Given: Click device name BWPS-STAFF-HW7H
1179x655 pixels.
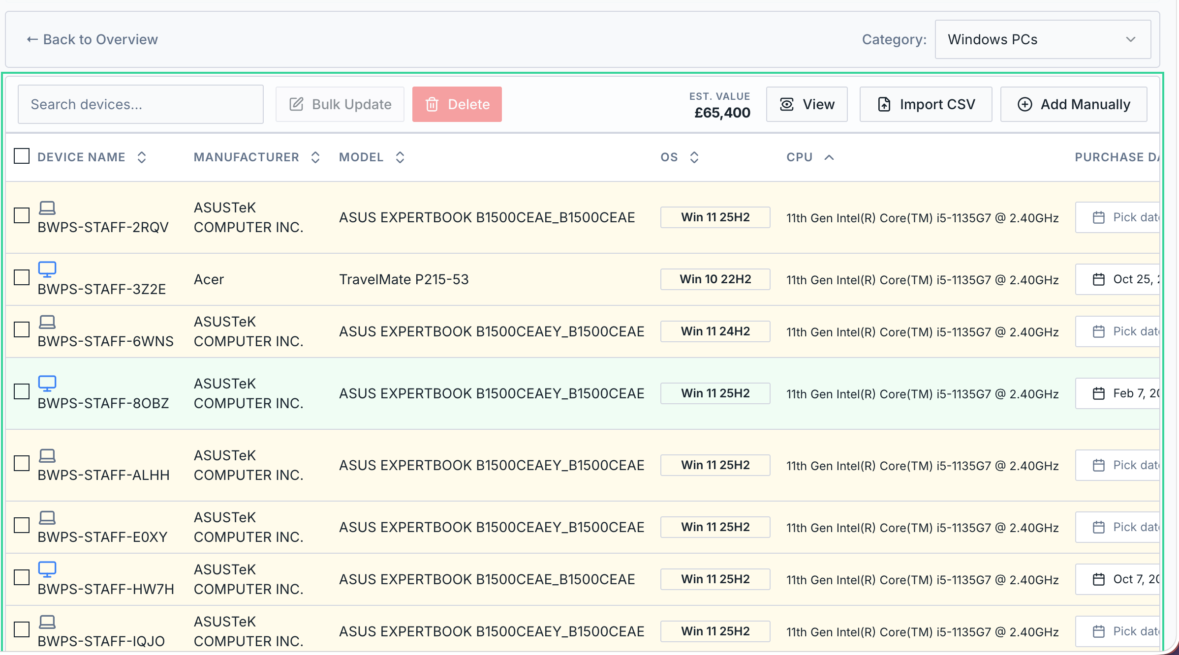Looking at the screenshot, I should click(106, 589).
